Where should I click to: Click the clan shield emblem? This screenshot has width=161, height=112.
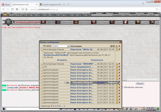click(x=9, y=22)
